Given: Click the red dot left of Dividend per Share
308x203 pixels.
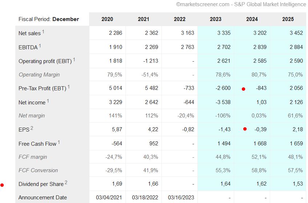Looking at the screenshot, I should point(2,185).
